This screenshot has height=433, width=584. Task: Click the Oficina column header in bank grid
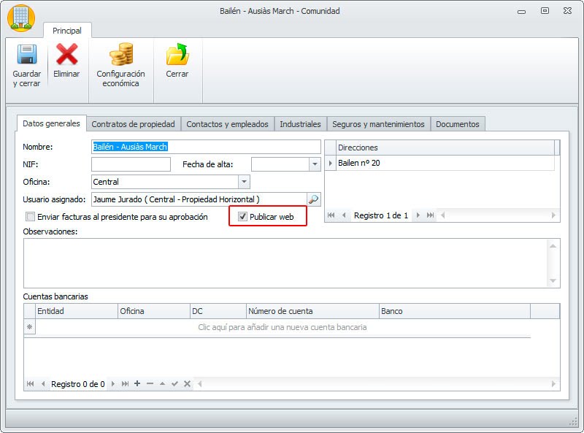pos(154,311)
